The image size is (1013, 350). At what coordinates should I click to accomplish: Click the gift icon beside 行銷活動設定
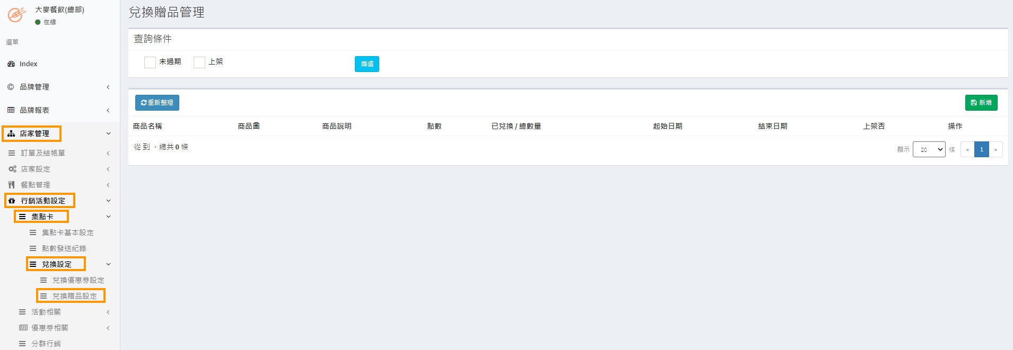[12, 201]
